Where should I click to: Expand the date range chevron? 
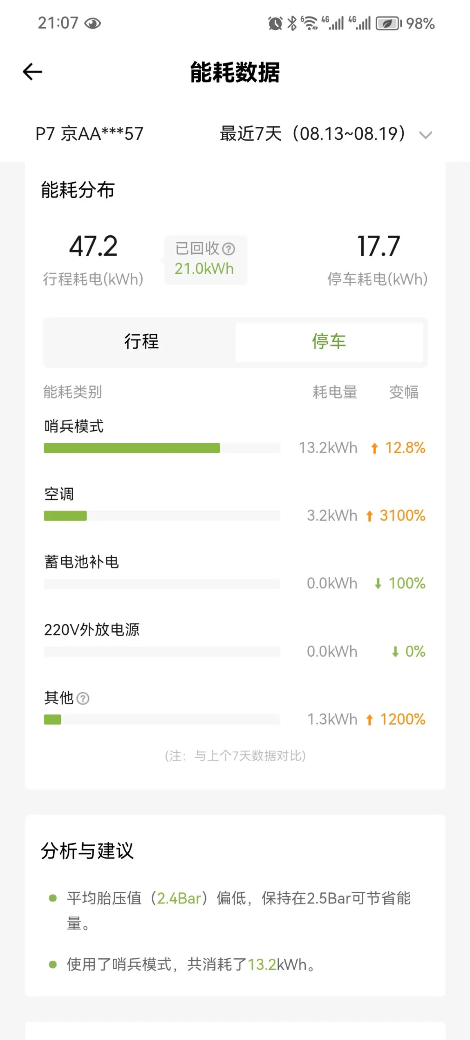425,135
